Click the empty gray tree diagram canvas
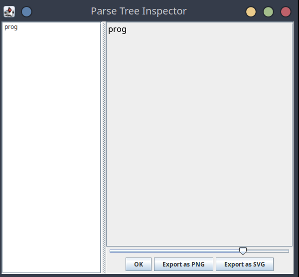Image resolution: width=299 pixels, height=277 pixels. pyautogui.click(x=199, y=140)
